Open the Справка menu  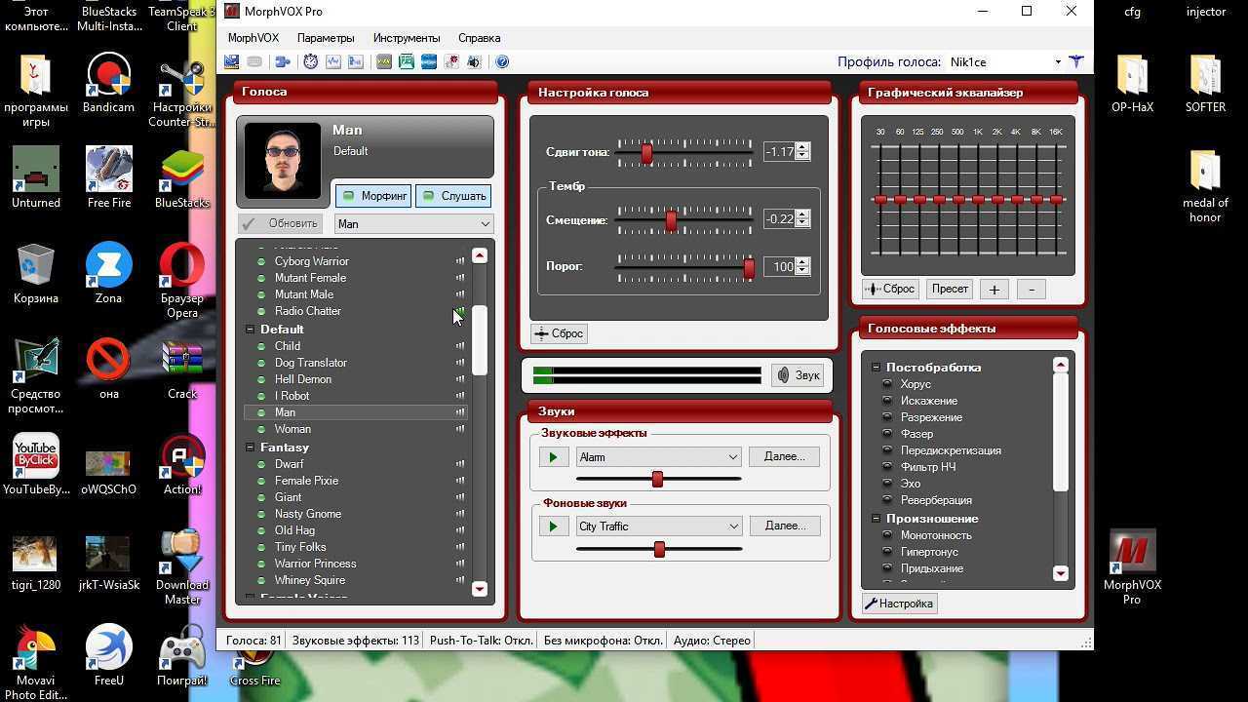[479, 38]
